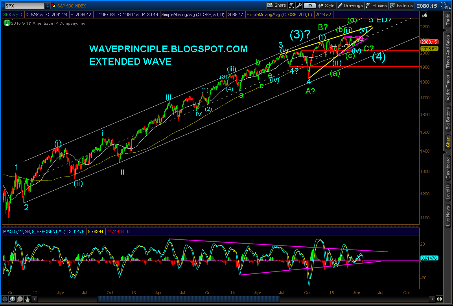The image size is (453, 306).
Task: Select the hand pointer tool icon
Action: 28,299
